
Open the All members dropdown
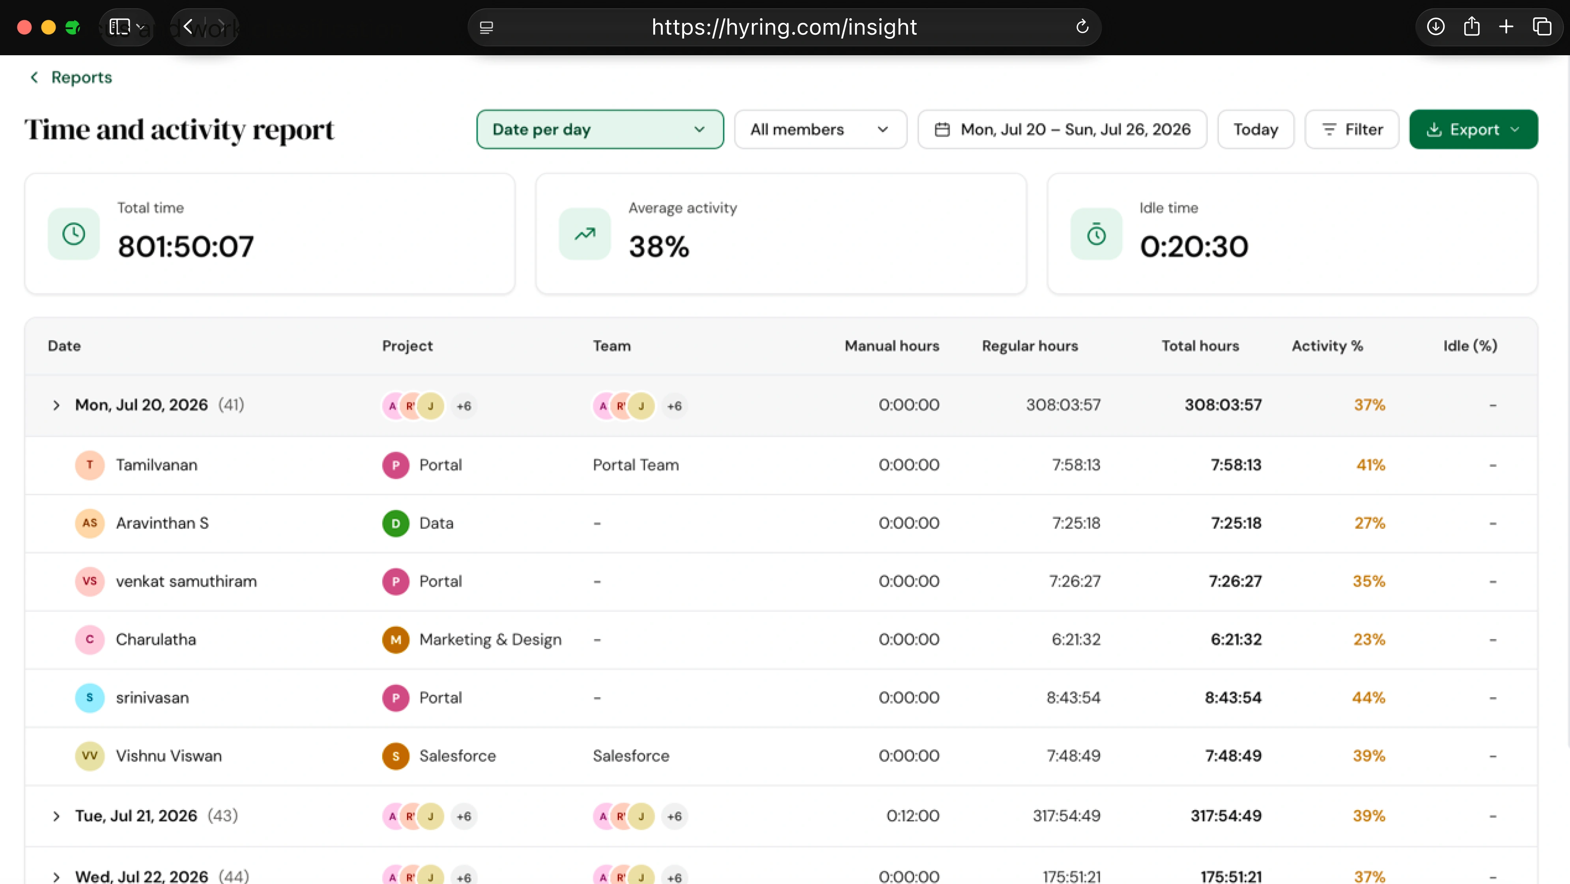click(x=821, y=129)
